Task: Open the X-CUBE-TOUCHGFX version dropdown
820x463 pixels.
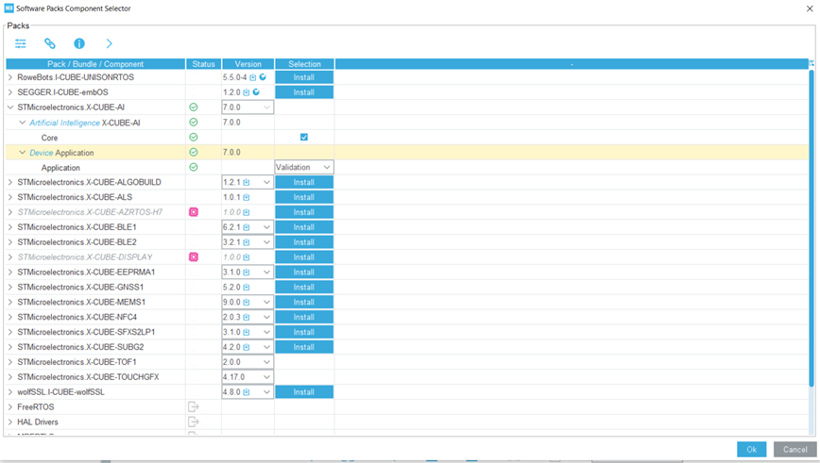Action: pos(248,377)
